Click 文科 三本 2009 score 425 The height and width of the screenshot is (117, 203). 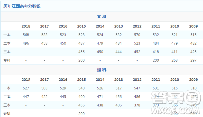(193, 52)
